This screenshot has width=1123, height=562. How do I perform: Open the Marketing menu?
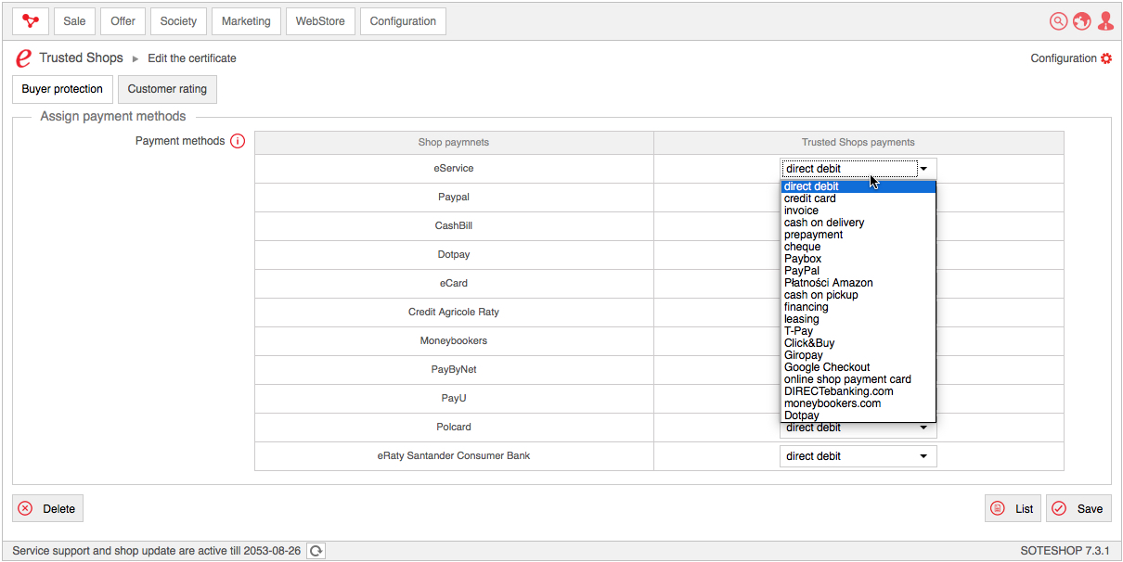click(246, 21)
